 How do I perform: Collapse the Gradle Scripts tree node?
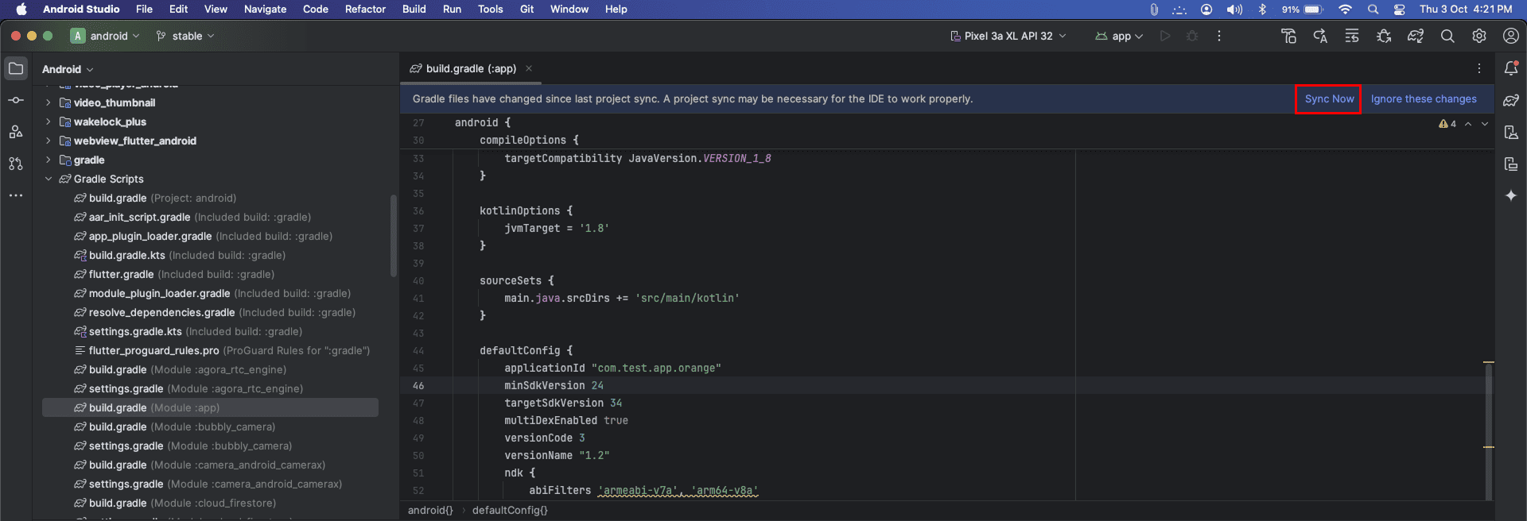(x=49, y=179)
